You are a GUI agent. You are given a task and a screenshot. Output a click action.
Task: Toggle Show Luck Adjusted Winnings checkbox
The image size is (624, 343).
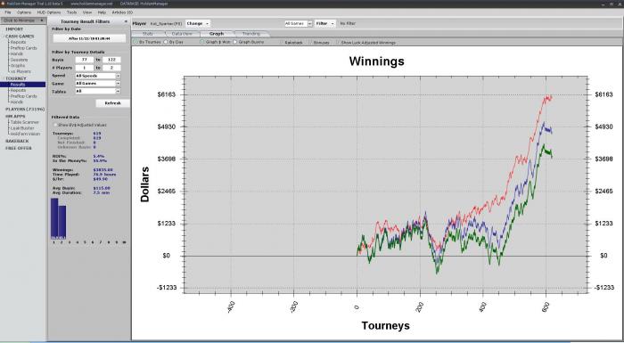pyautogui.click(x=338, y=42)
